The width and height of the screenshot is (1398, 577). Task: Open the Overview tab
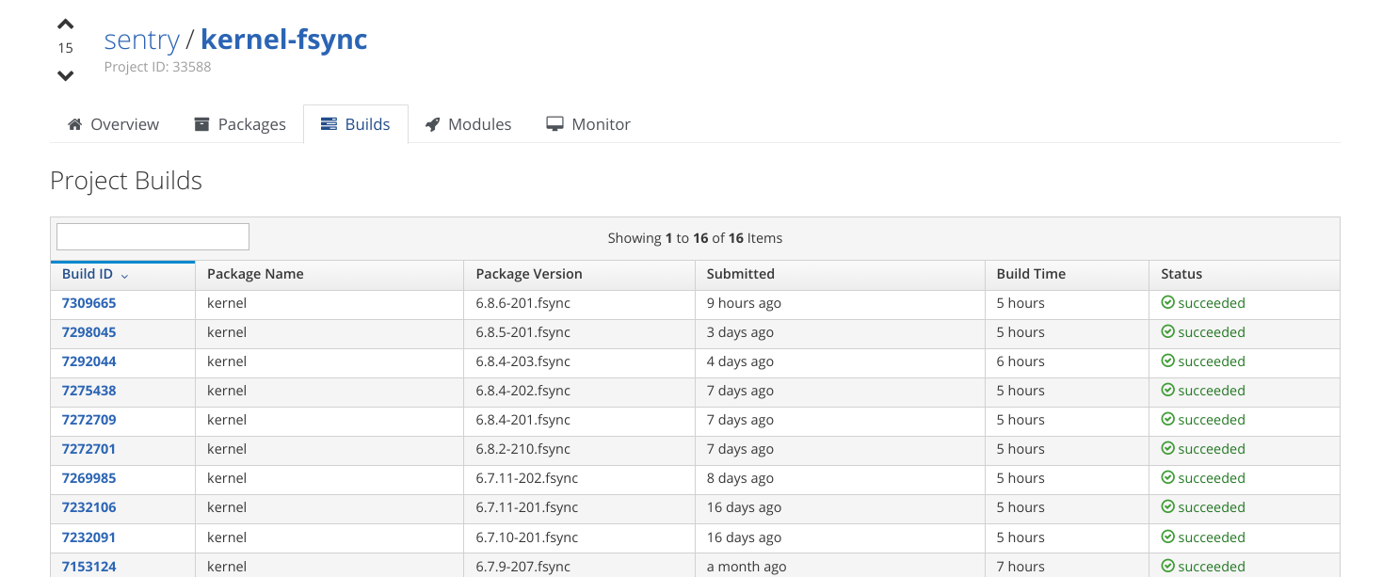(114, 124)
